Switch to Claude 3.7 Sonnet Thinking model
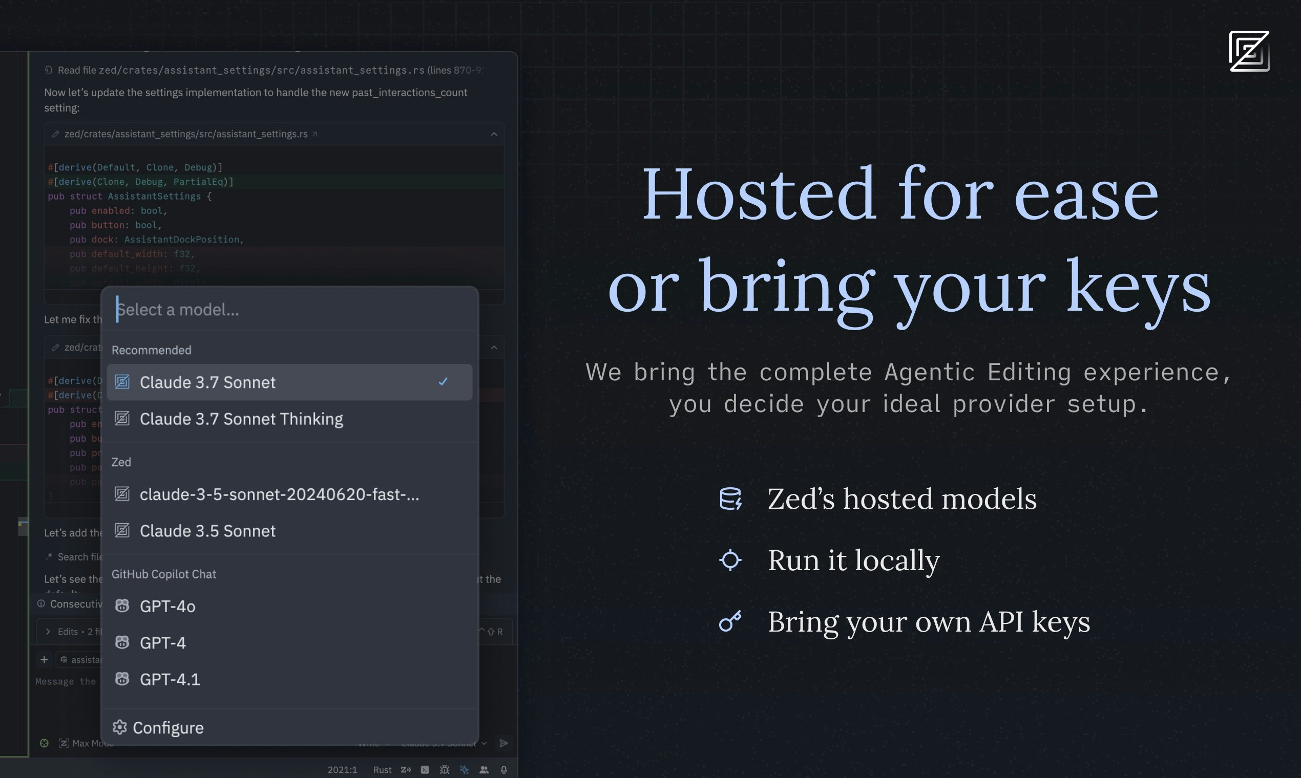 [241, 419]
